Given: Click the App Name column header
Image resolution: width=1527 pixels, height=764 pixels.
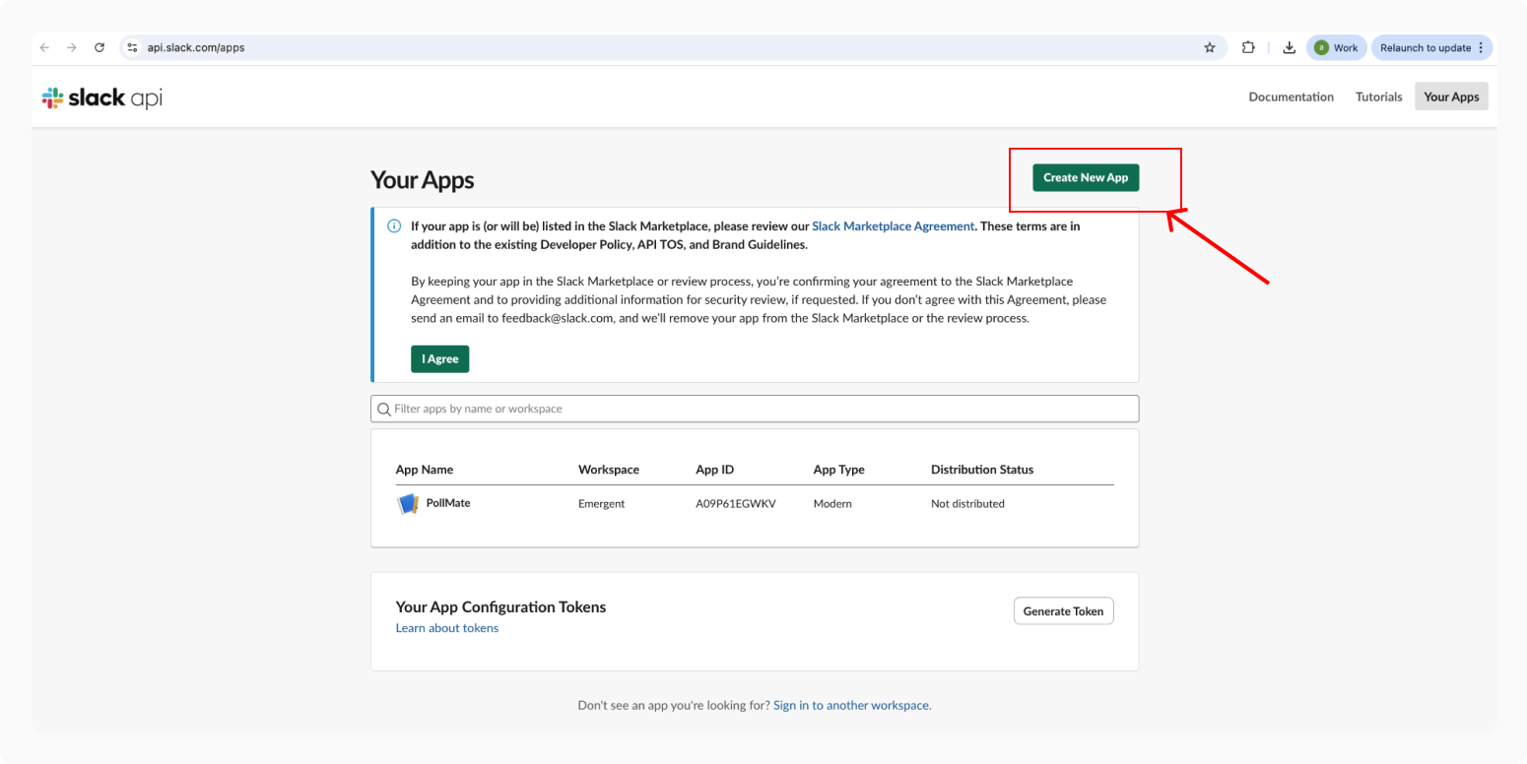Looking at the screenshot, I should click(425, 470).
